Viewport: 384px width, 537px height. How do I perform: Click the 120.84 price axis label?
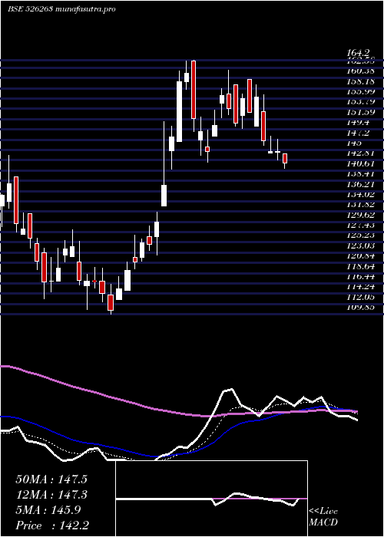pyautogui.click(x=360, y=256)
